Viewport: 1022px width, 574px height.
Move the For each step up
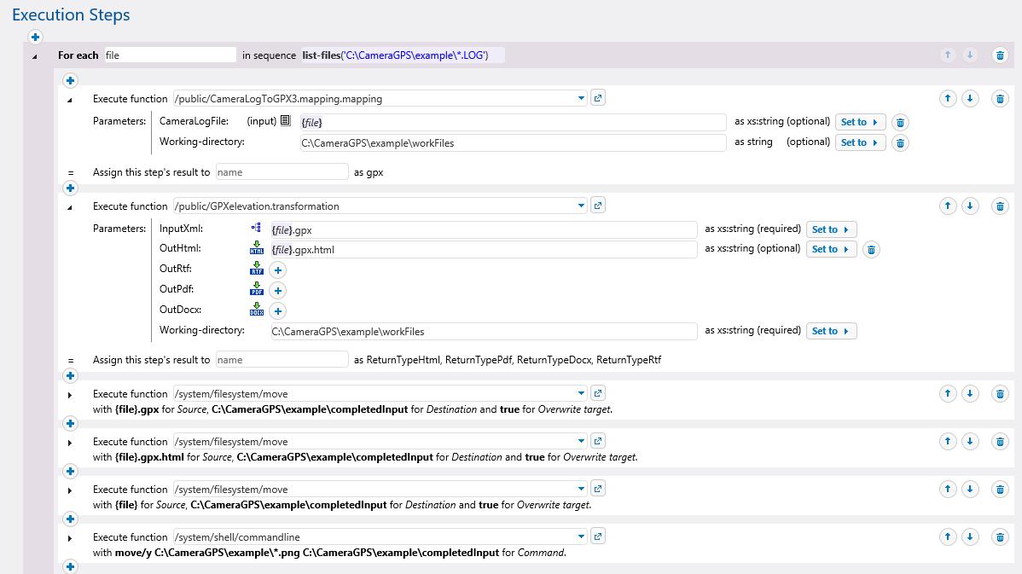(948, 55)
